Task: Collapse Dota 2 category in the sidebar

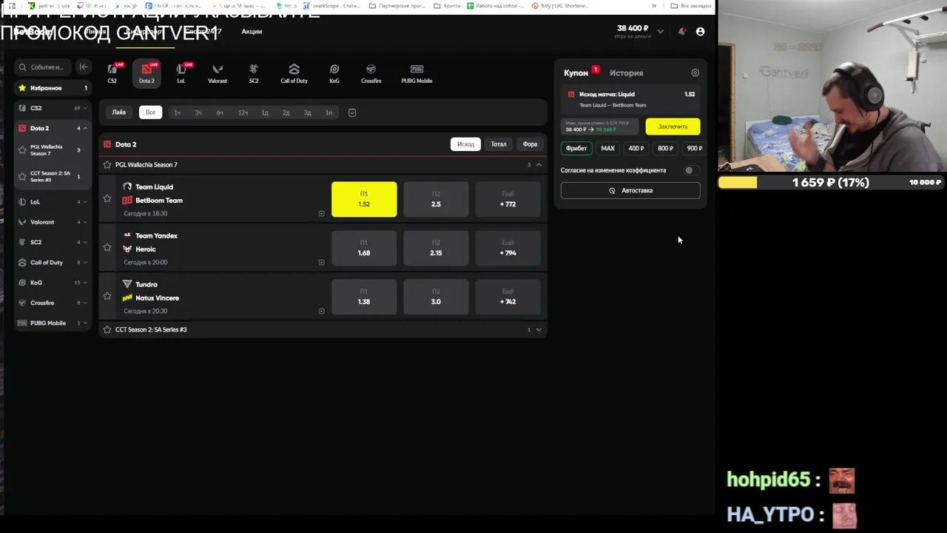Action: tap(85, 128)
